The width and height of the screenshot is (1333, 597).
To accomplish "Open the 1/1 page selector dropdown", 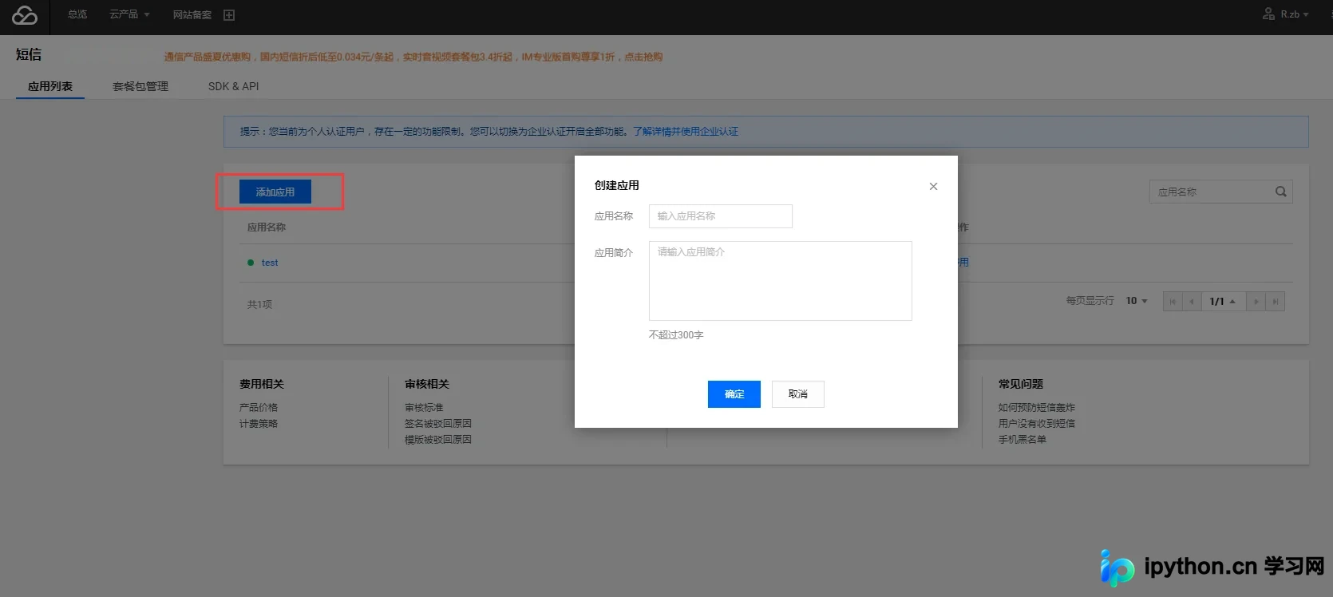I will pos(1224,302).
